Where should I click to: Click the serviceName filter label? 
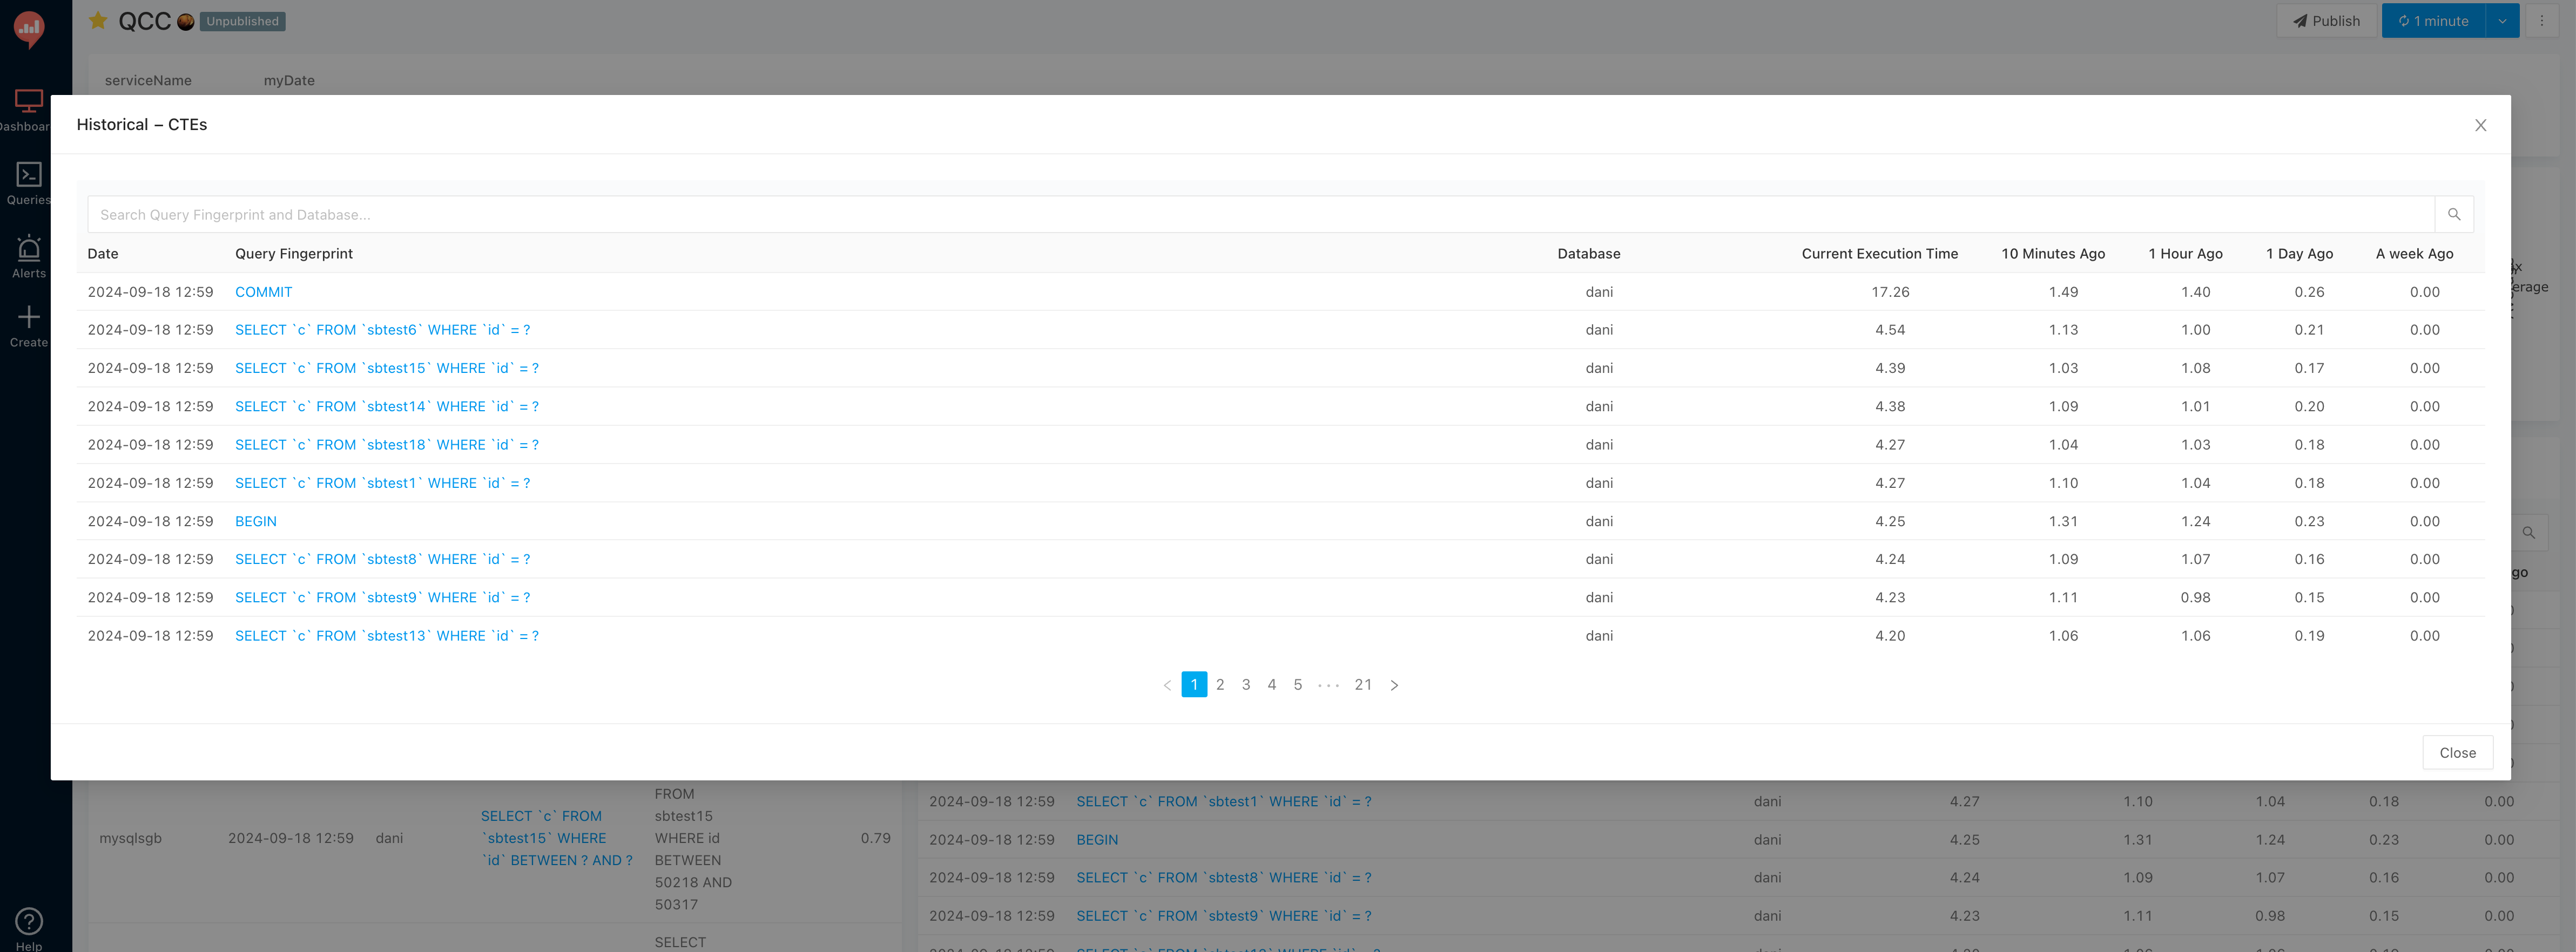(x=148, y=80)
